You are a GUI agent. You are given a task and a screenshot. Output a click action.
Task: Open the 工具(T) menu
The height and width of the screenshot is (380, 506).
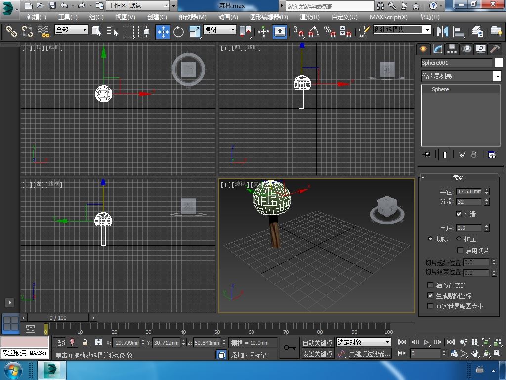click(x=68, y=17)
